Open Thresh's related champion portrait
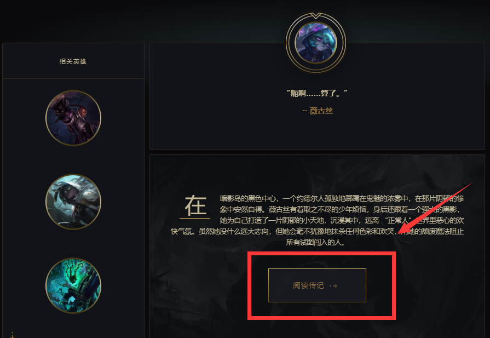The image size is (490, 338). point(73,285)
